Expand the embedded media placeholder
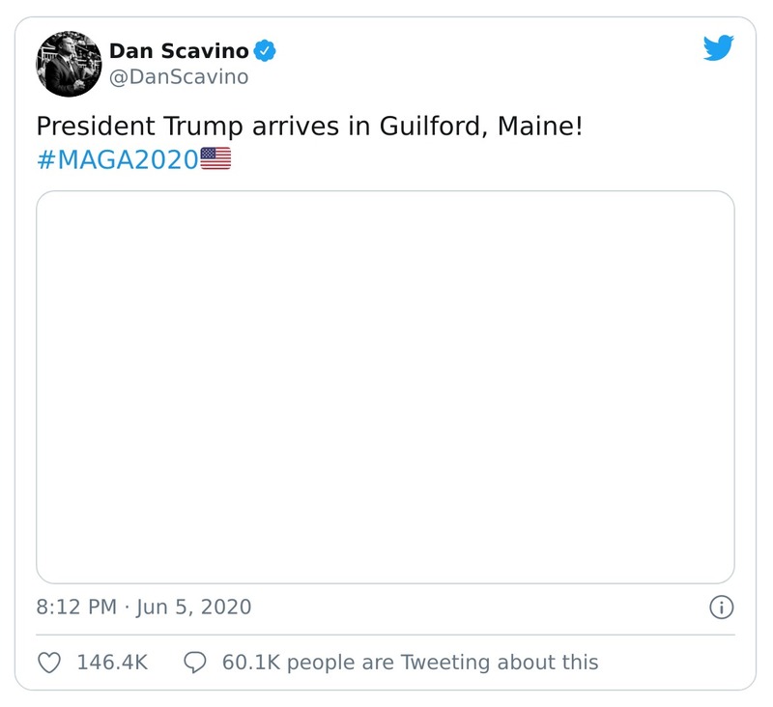Image resolution: width=773 pixels, height=707 pixels. 386,385
